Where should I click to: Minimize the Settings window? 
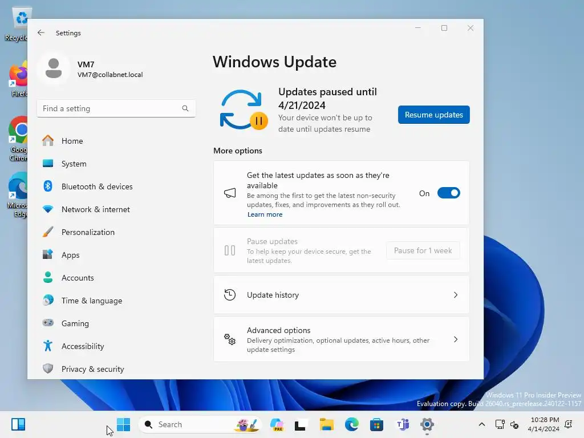coord(418,28)
